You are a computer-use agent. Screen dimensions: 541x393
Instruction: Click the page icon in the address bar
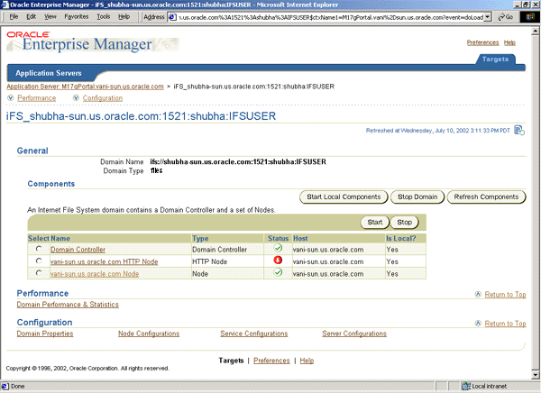(x=172, y=17)
